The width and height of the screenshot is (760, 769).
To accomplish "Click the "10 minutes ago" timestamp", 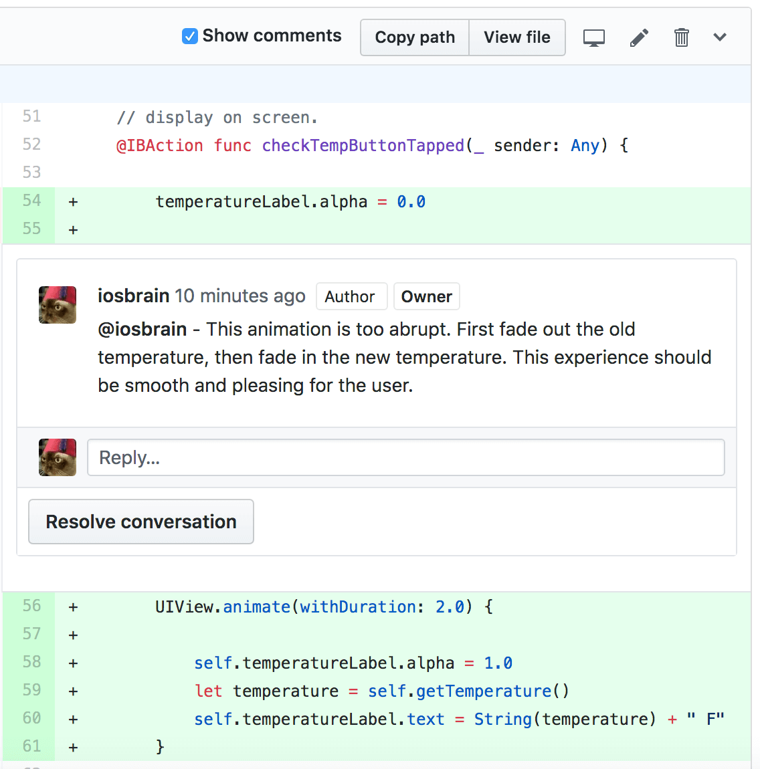I will coord(240,296).
